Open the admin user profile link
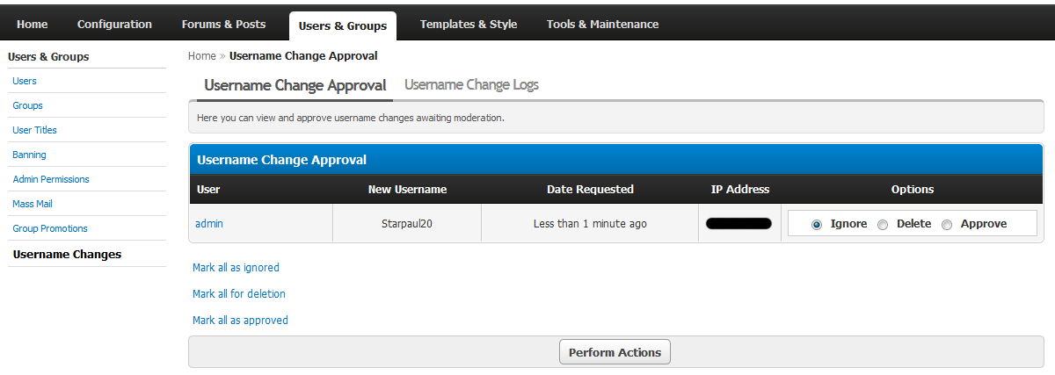The height and width of the screenshot is (375, 1055). 209,224
